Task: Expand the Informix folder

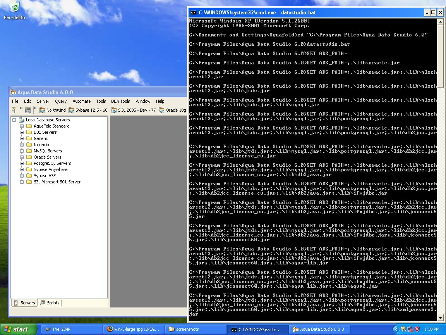Action: point(22,145)
